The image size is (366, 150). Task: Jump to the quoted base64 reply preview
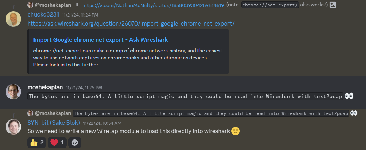coord(211,113)
